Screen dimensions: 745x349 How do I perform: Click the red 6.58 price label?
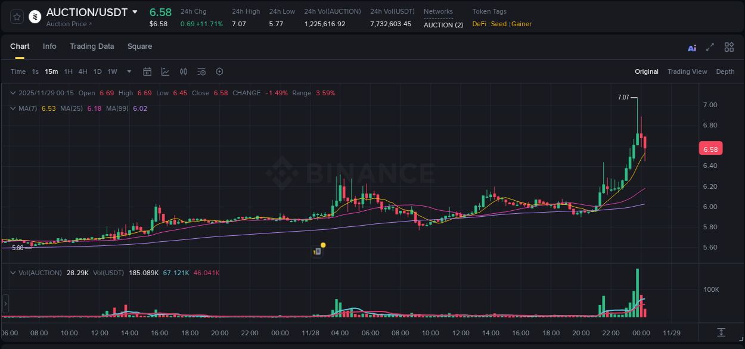710,149
